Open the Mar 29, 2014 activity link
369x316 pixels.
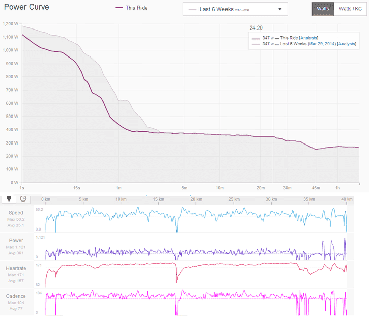tap(322, 44)
